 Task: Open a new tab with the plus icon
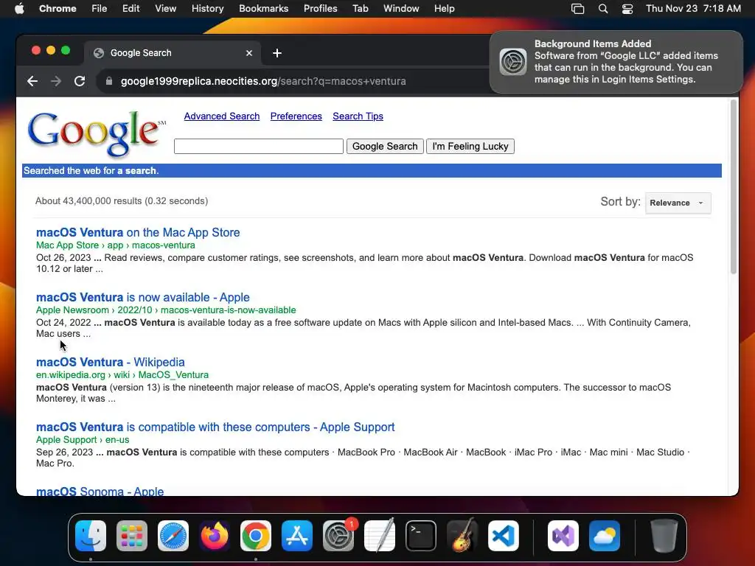pyautogui.click(x=277, y=53)
